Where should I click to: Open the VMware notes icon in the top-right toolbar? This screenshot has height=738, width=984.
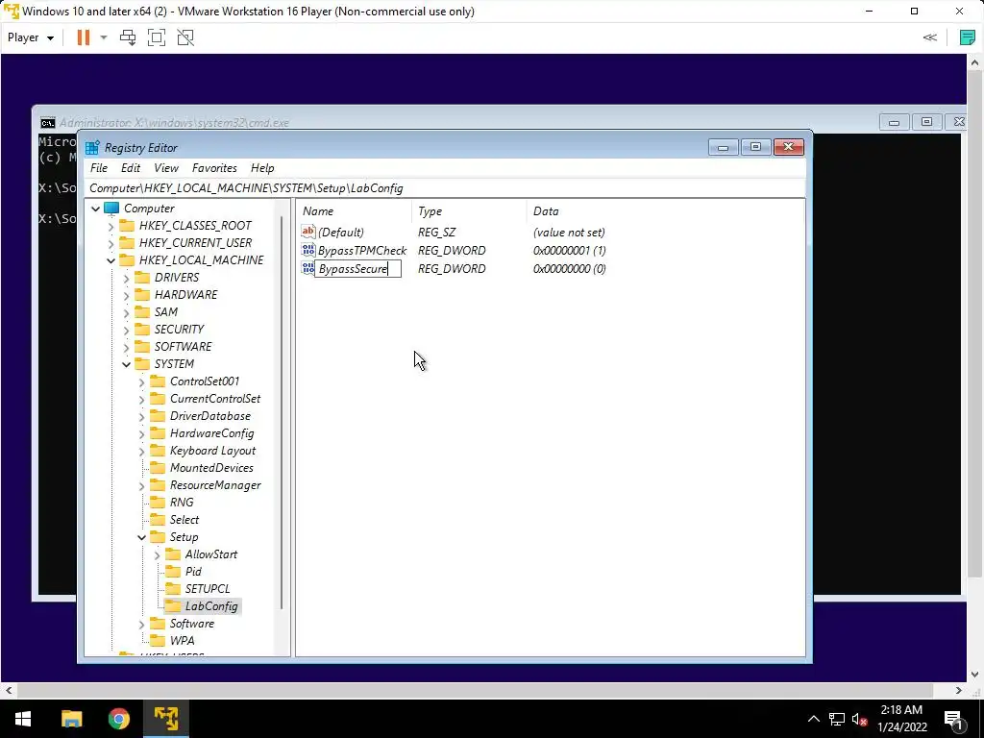967,37
